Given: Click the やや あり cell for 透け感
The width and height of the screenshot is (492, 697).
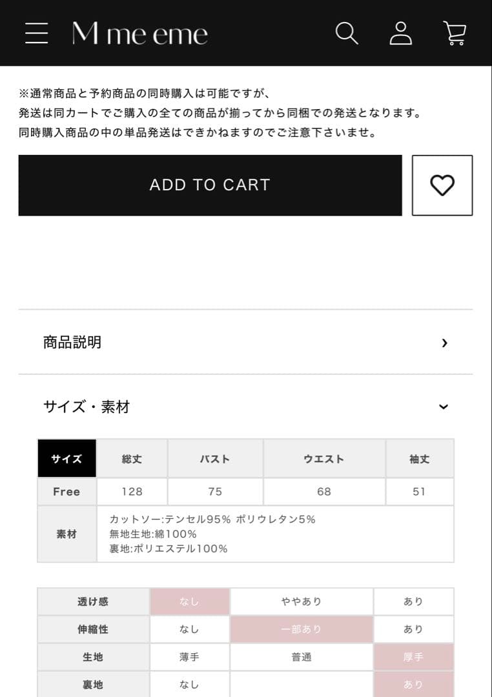Looking at the screenshot, I should tap(302, 601).
